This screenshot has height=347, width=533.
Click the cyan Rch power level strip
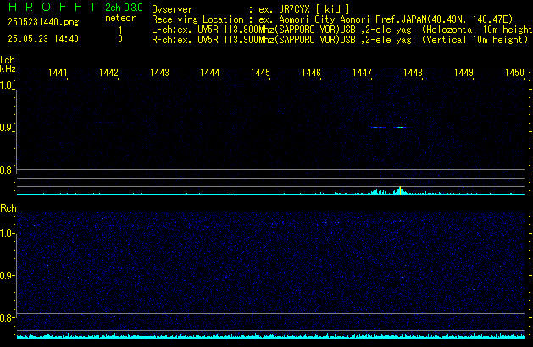click(270, 337)
